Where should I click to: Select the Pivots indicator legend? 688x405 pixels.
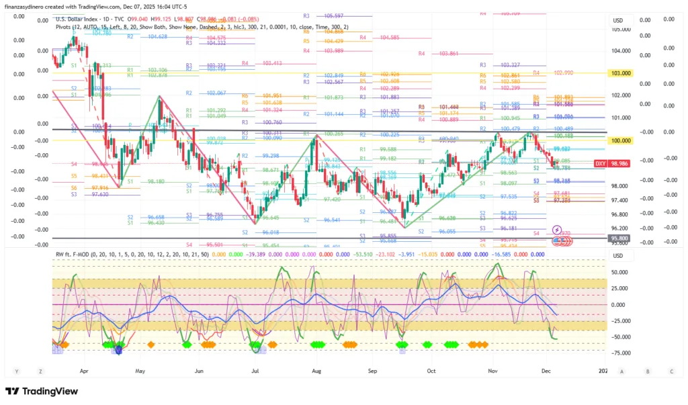66,28
